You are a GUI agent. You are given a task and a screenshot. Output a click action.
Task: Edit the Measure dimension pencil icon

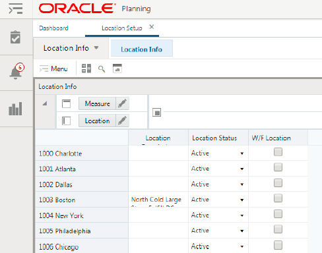click(x=122, y=103)
